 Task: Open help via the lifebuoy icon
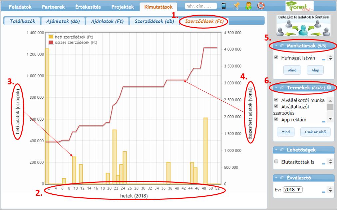pos(260,6)
